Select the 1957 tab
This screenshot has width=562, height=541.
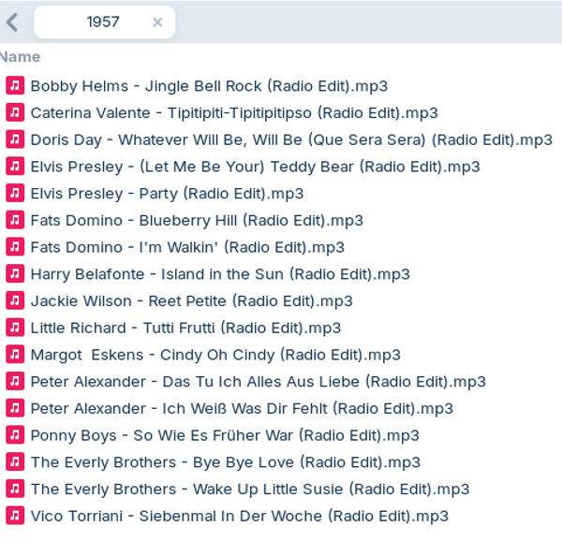coord(104,22)
